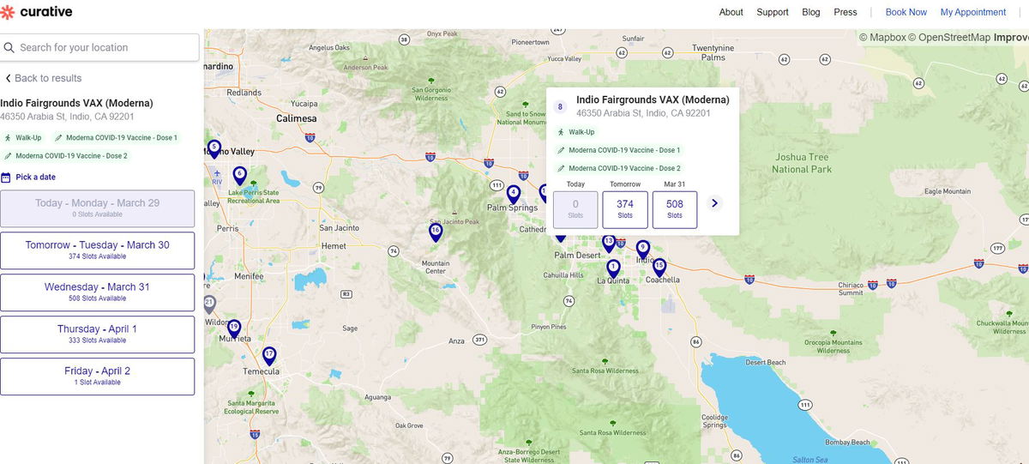Screen dimensions: 1029x464
Task: Select map pin 17 near Temecula
Action: (x=269, y=354)
